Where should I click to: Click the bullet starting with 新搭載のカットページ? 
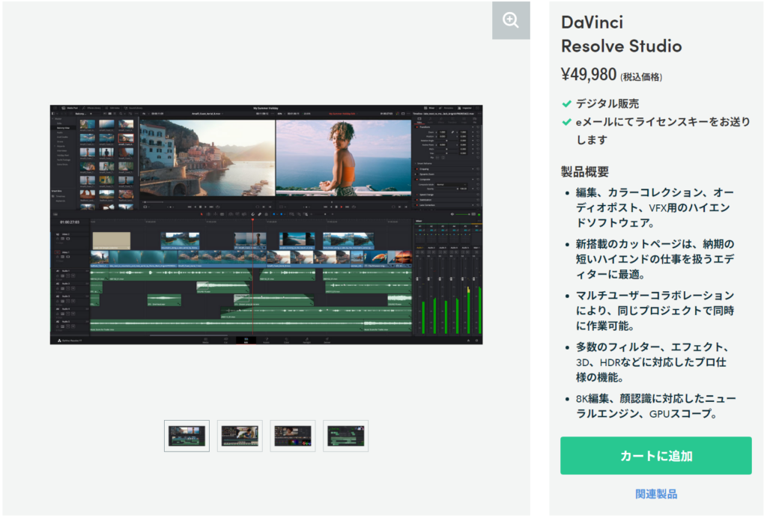(655, 259)
